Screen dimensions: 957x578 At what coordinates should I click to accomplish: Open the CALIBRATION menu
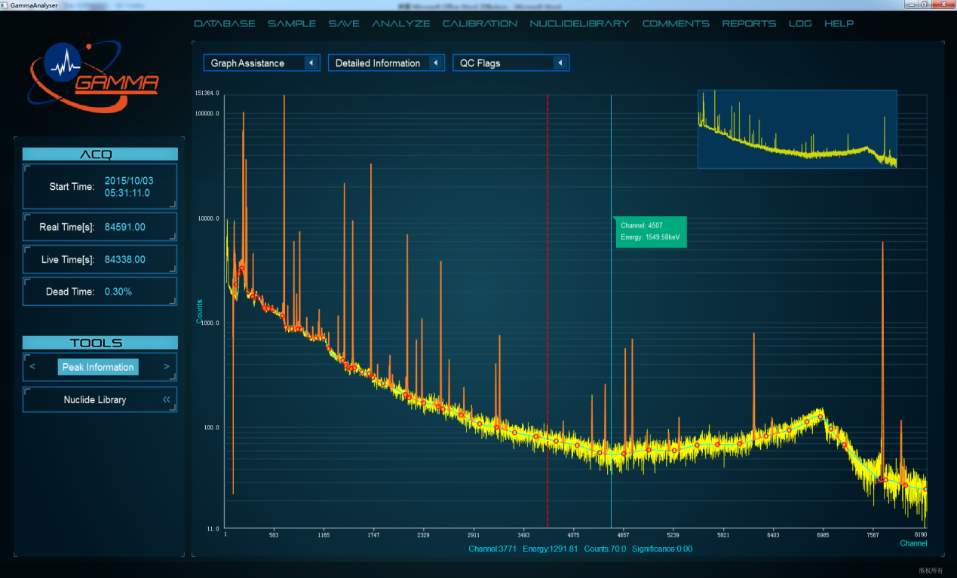(x=480, y=23)
